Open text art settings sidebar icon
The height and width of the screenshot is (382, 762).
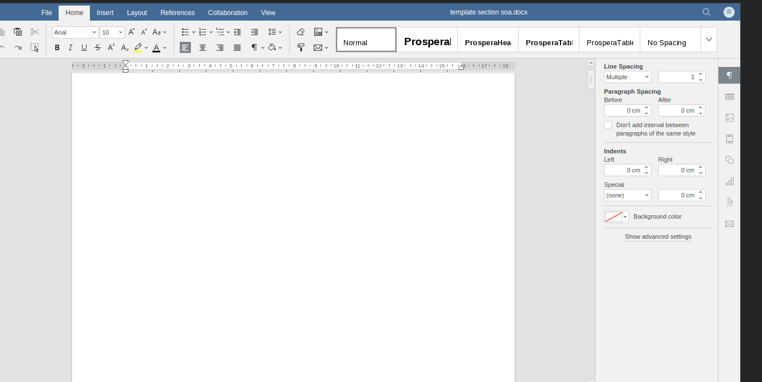tap(729, 202)
